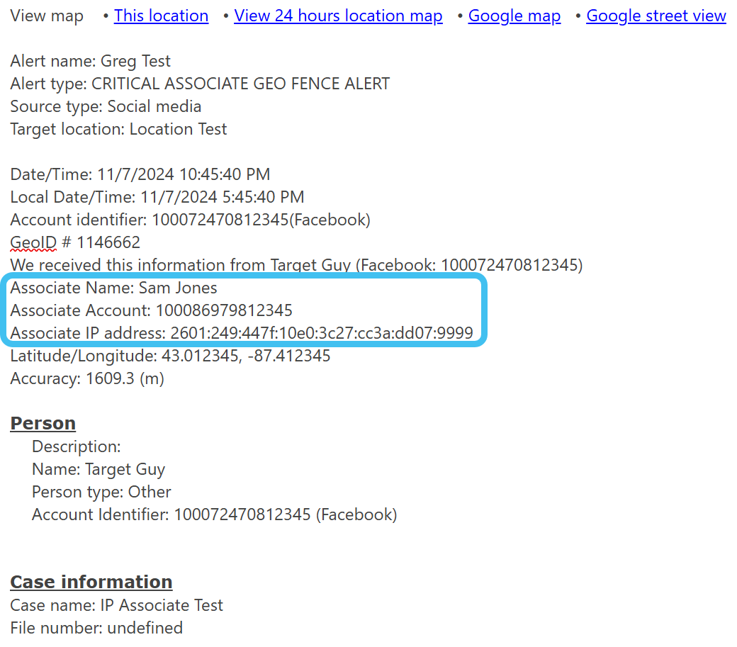Click the "View 24 hours location map" link
This screenshot has width=737, height=647.
pos(338,16)
